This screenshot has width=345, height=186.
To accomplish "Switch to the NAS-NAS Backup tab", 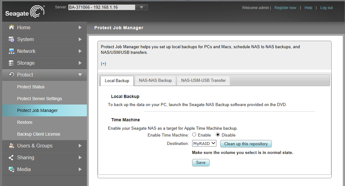I will click(x=155, y=81).
